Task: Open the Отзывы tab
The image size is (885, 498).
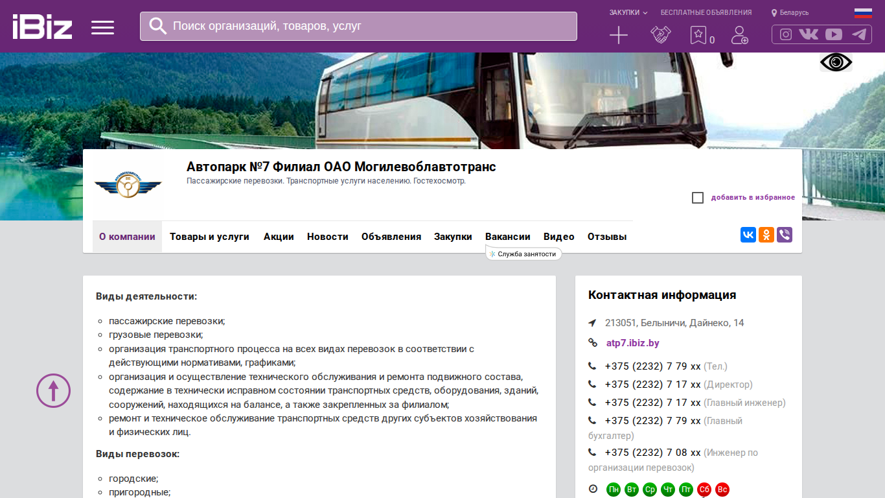Action: tap(607, 237)
